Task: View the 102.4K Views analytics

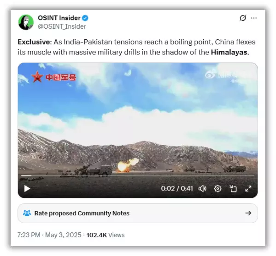Action: pyautogui.click(x=106, y=235)
